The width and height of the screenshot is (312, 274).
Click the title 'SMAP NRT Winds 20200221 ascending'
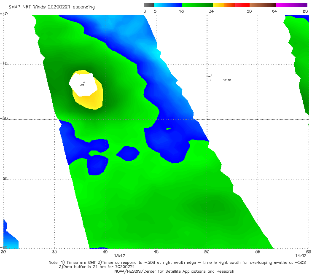click(51, 7)
